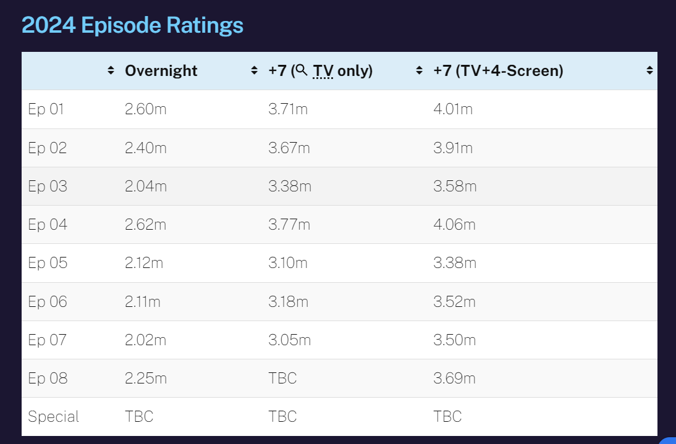The width and height of the screenshot is (676, 444).
Task: Select the Ep 01 row label
Action: (46, 109)
